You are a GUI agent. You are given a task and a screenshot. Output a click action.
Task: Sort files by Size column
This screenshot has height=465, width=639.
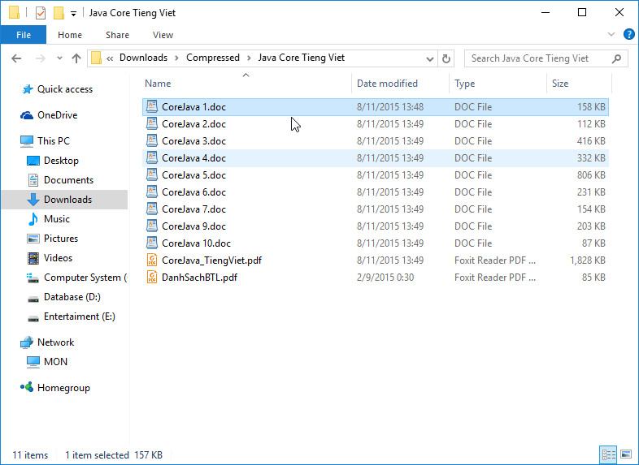pos(560,84)
